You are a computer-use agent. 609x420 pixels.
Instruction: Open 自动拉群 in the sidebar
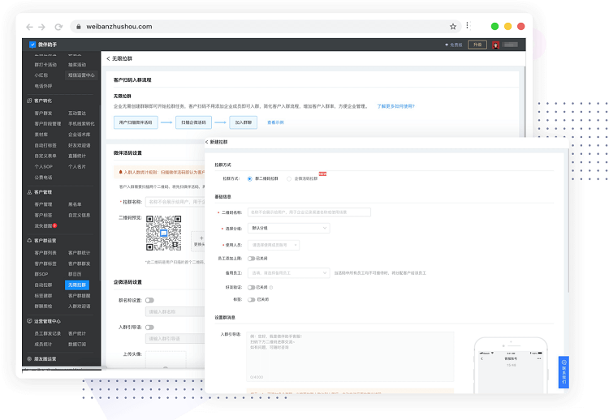[43, 285]
